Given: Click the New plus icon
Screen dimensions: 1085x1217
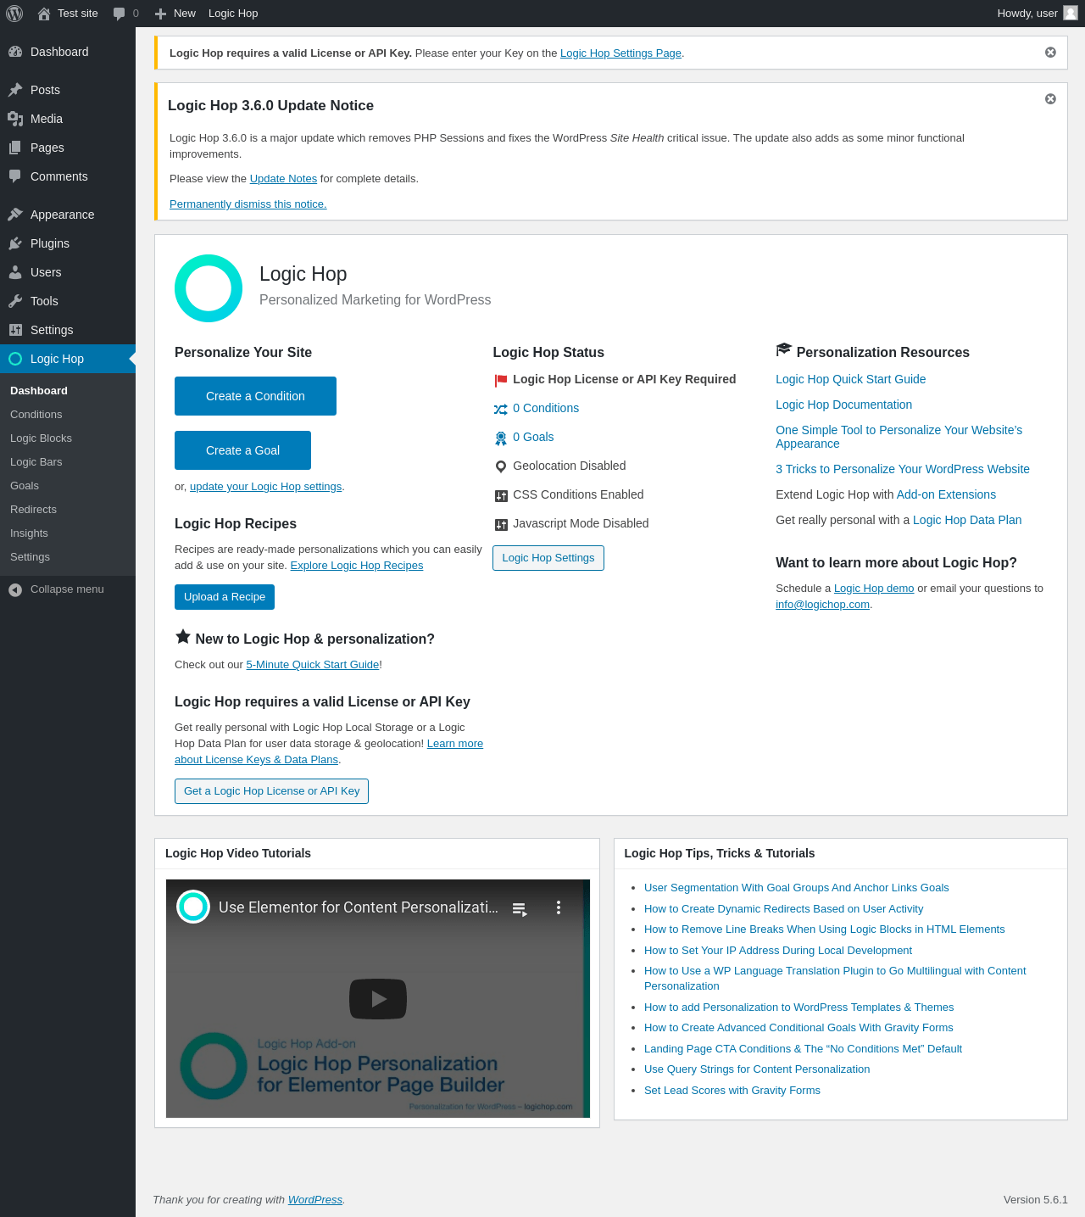Looking at the screenshot, I should coord(160,14).
